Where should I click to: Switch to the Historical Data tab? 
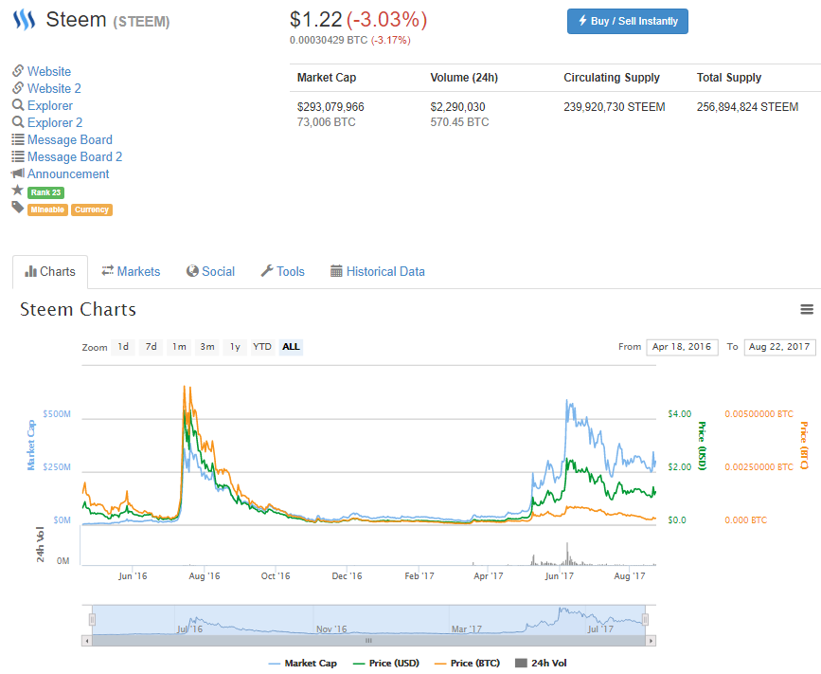pos(378,271)
